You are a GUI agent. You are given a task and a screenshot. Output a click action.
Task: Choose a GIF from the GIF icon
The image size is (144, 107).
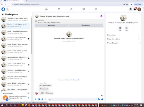[x=46, y=99]
